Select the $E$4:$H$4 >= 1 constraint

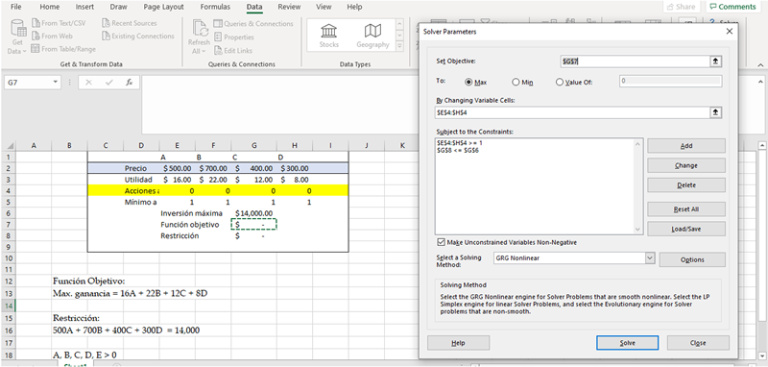(460, 143)
